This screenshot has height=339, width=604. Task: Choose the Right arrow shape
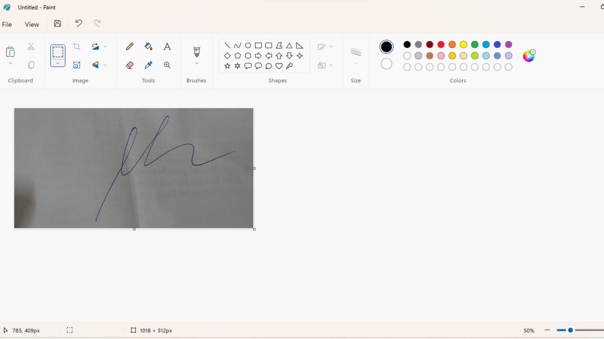click(x=258, y=56)
